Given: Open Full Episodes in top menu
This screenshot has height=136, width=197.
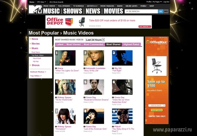Looking at the screenshot, I should tap(64, 6).
